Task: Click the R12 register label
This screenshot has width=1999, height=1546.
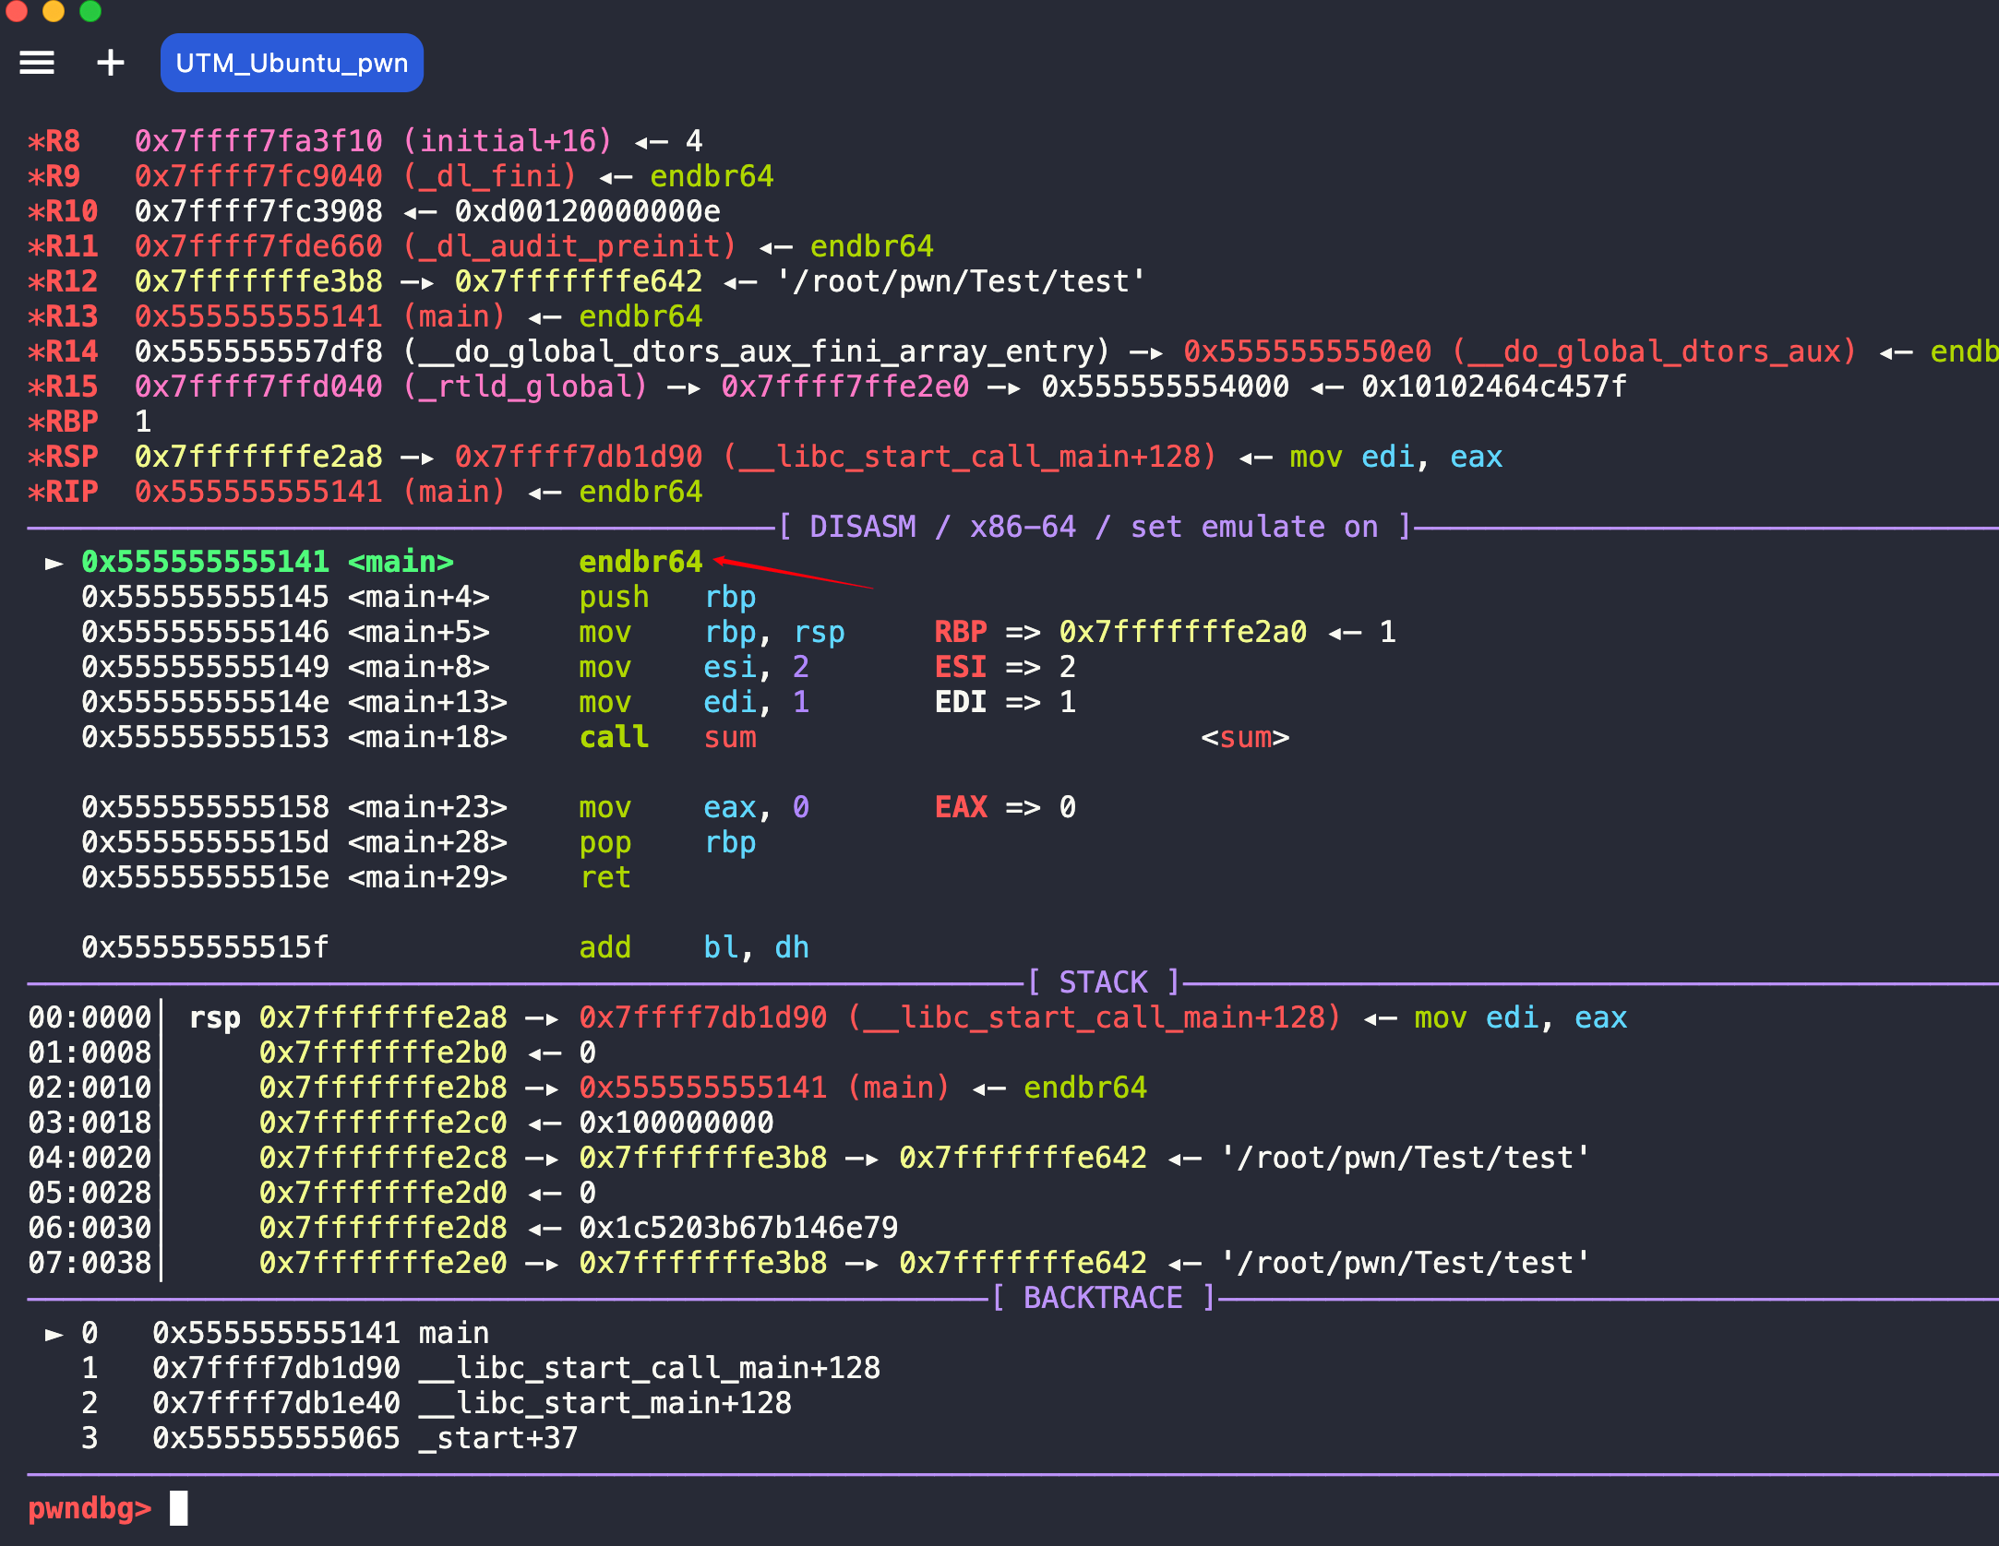Action: pos(63,281)
